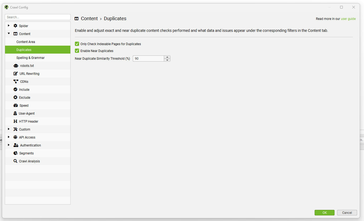This screenshot has width=364, height=221.
Task: Collapse the Content section
Action: click(x=8, y=34)
